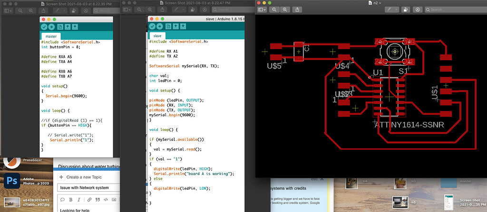This screenshot has height=212, width=487.
Task: Click the Save icon in the slave sketch
Action: point(183,26)
